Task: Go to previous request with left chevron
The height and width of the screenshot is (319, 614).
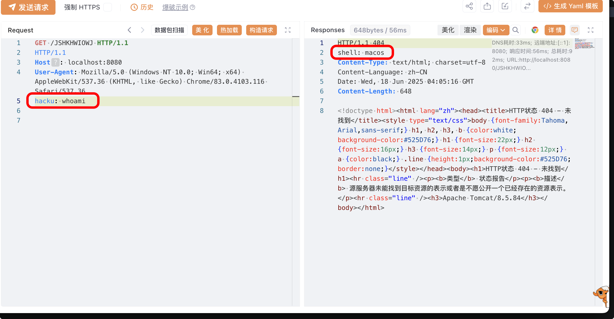Action: (x=129, y=30)
